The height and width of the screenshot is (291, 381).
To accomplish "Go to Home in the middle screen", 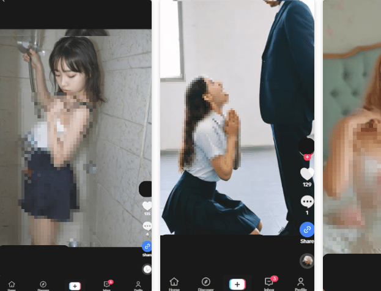I will 174,284.
